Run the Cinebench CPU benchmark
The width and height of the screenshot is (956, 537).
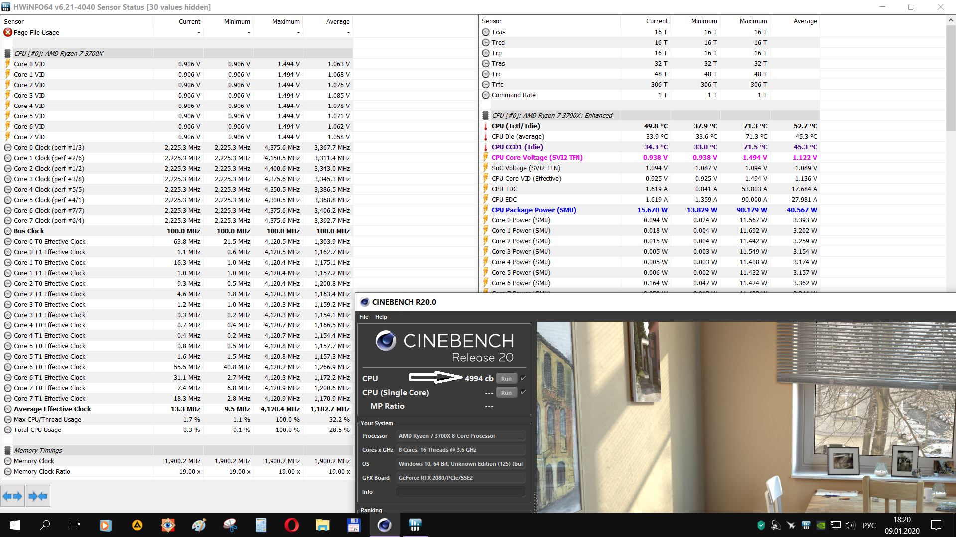[x=507, y=379]
